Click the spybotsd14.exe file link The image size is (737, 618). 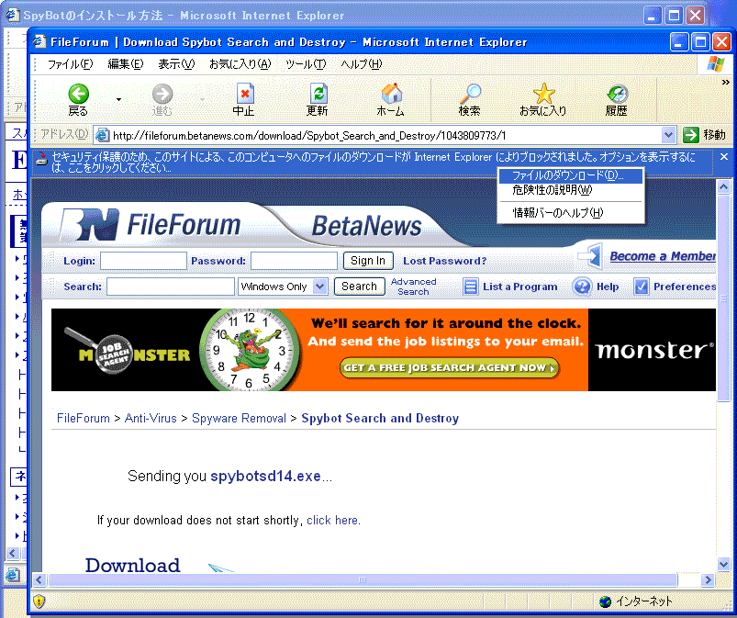[265, 476]
